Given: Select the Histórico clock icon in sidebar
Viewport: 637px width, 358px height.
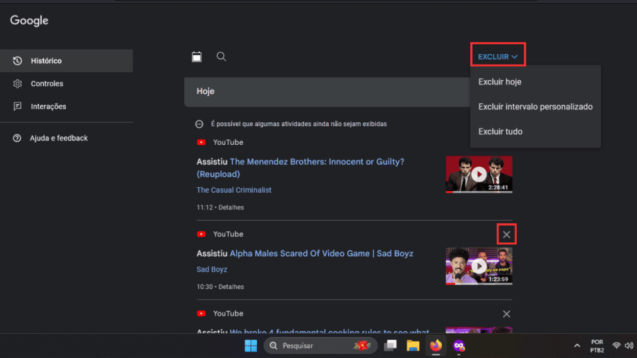Looking at the screenshot, I should (x=18, y=60).
